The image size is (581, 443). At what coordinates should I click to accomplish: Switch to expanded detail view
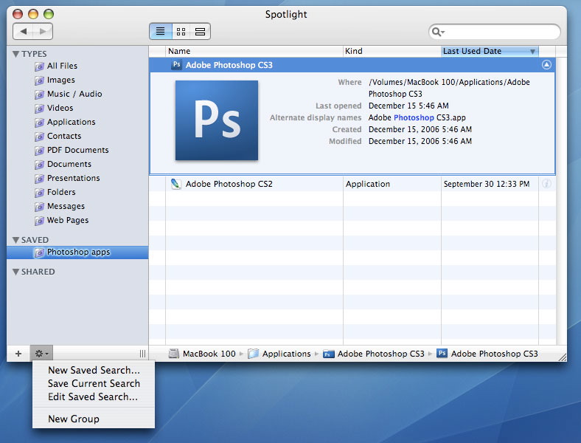click(201, 32)
